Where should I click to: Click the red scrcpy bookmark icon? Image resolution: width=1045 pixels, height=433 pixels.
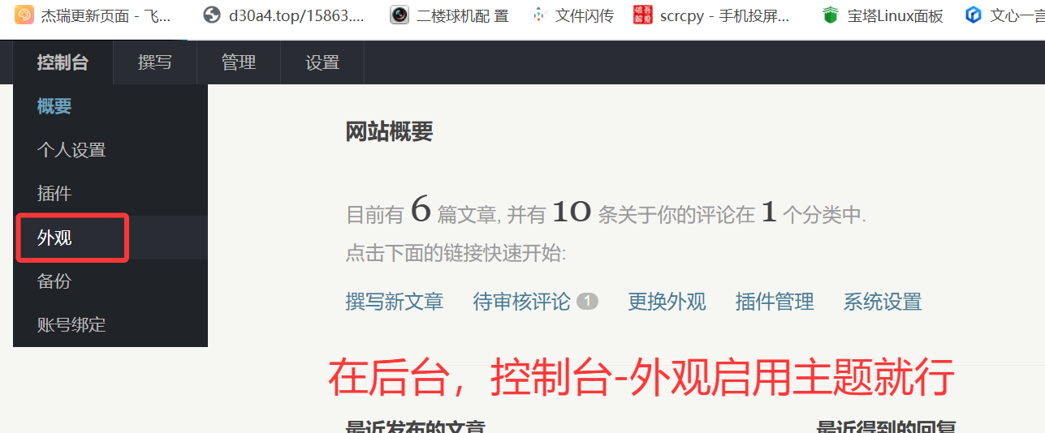tap(642, 15)
